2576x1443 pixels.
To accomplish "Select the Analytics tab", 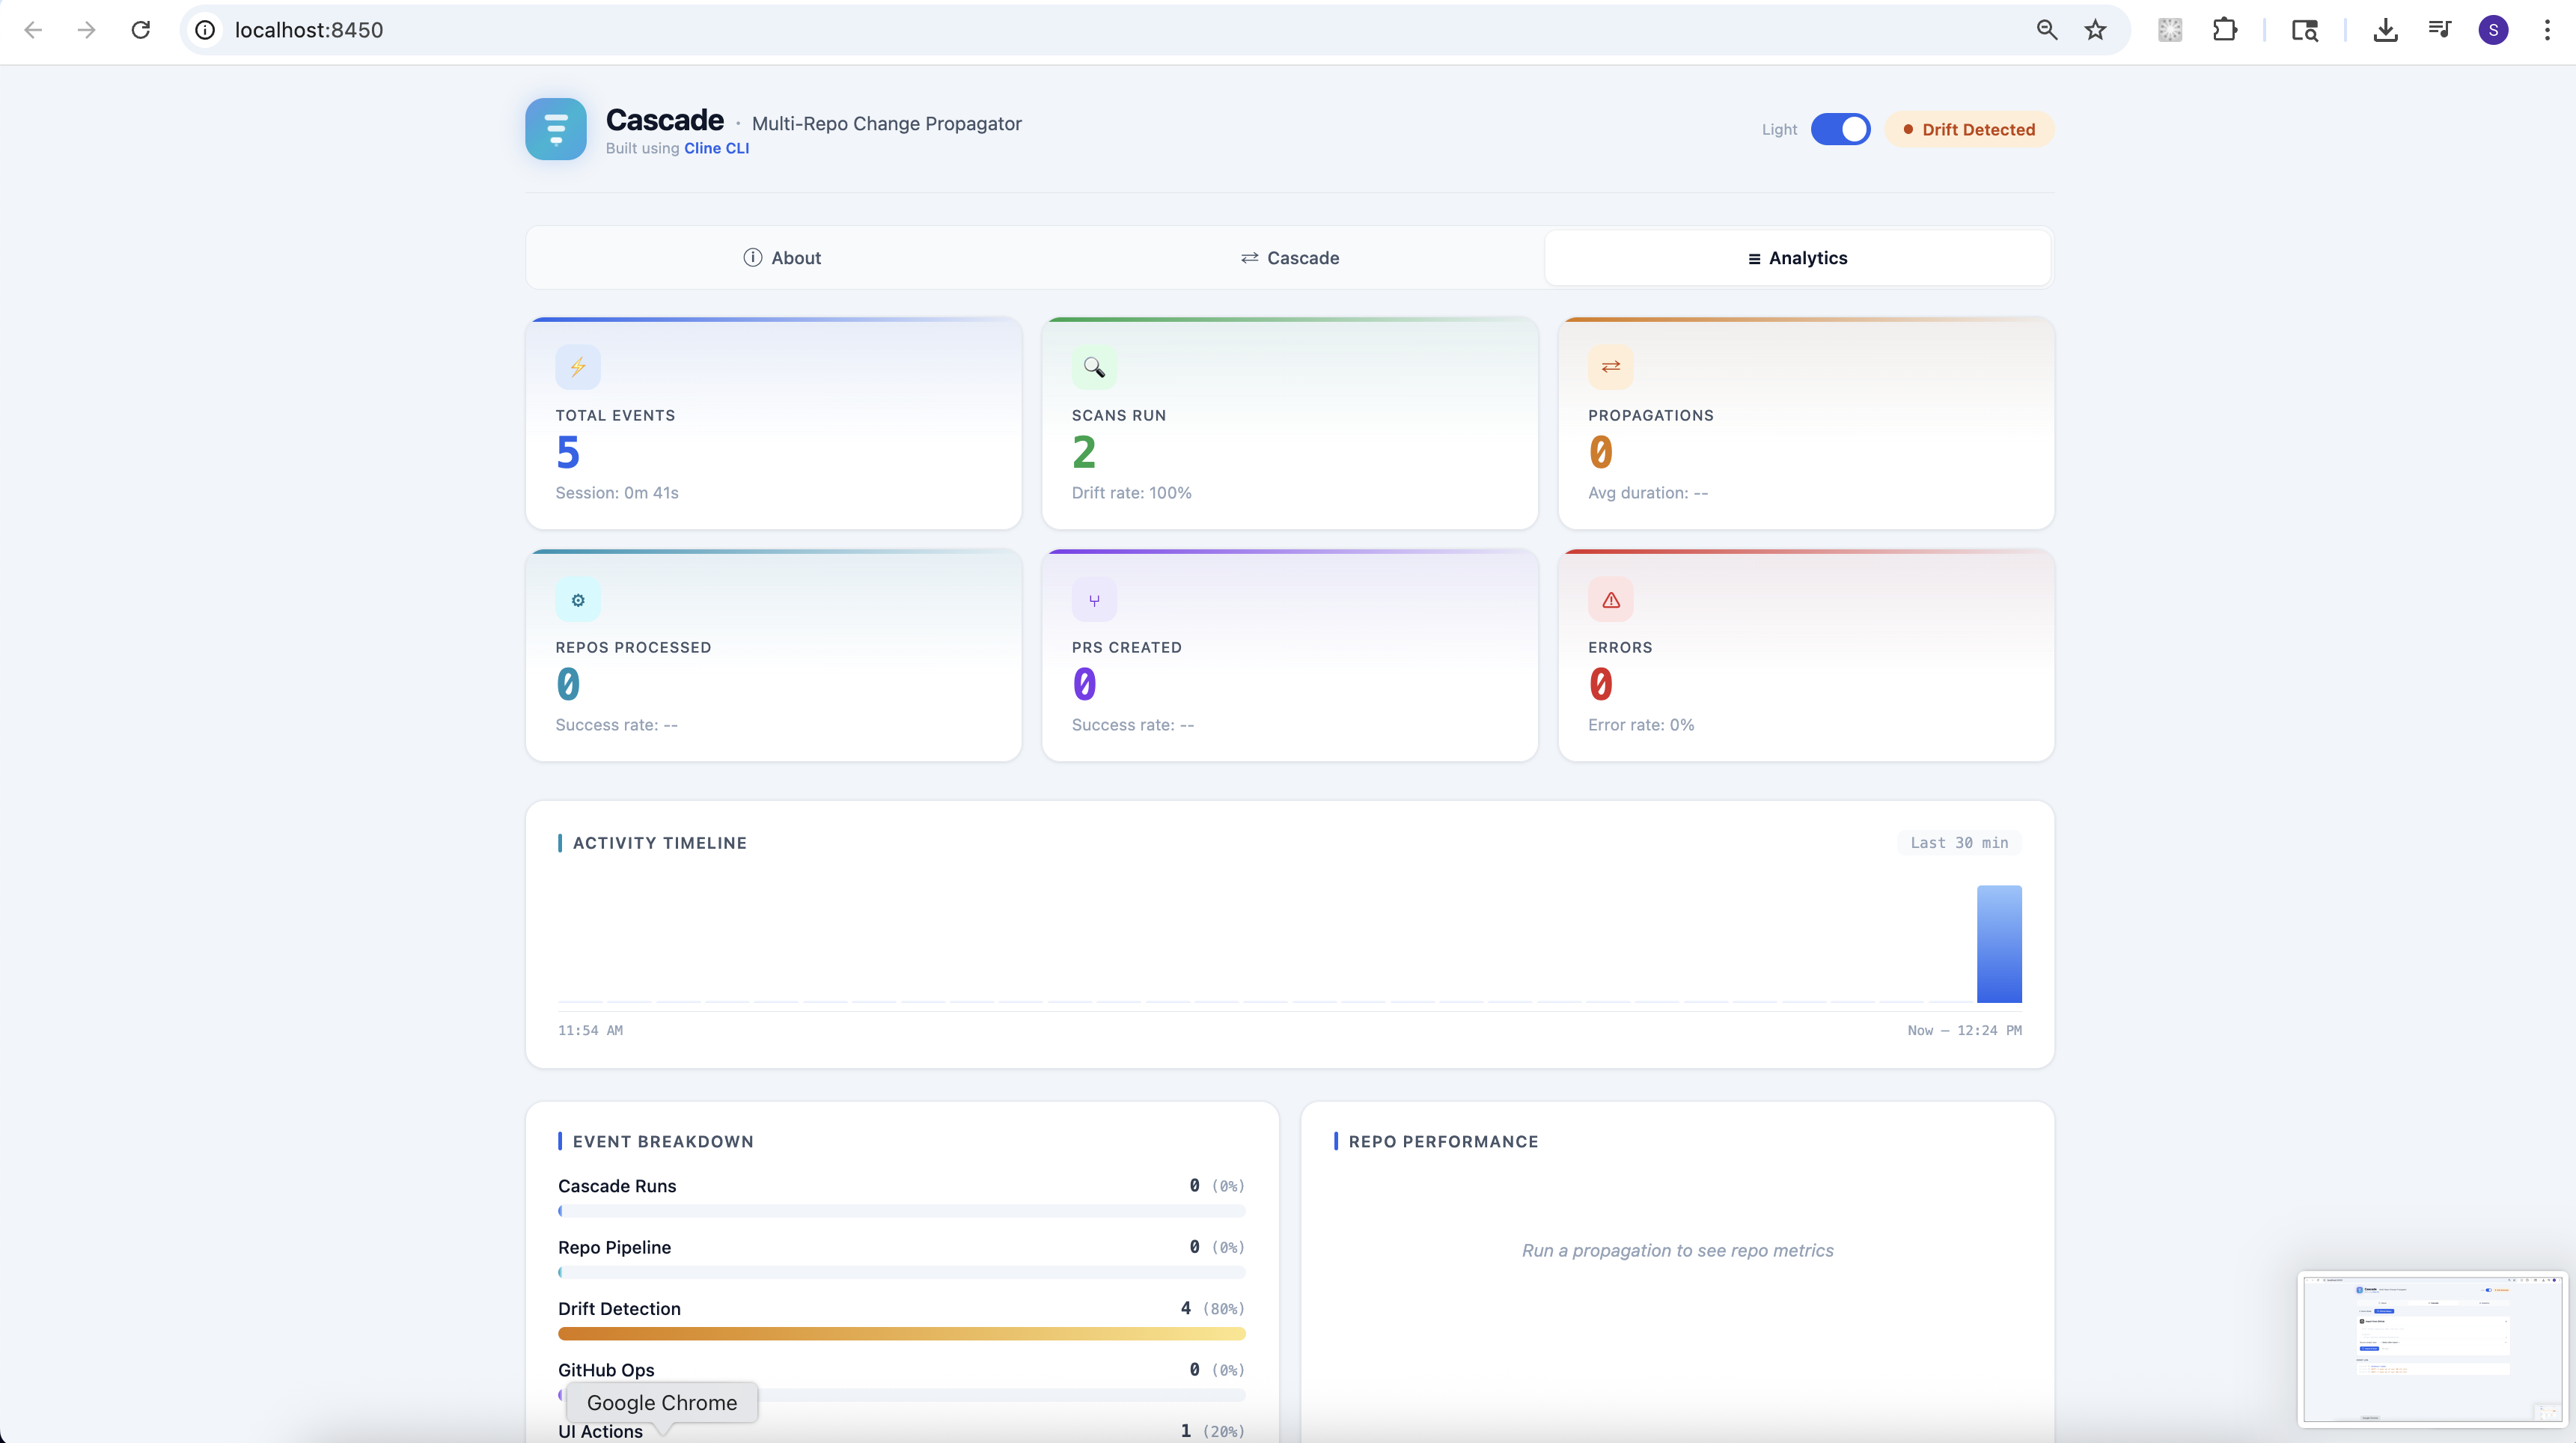I will tap(1797, 258).
